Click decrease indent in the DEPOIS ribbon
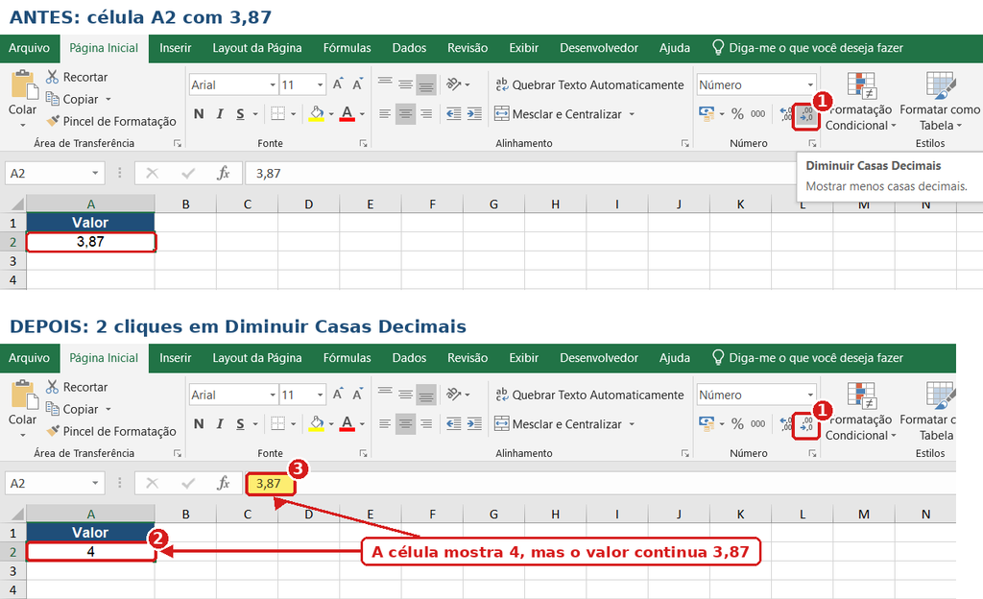The width and height of the screenshot is (983, 599). tap(454, 424)
